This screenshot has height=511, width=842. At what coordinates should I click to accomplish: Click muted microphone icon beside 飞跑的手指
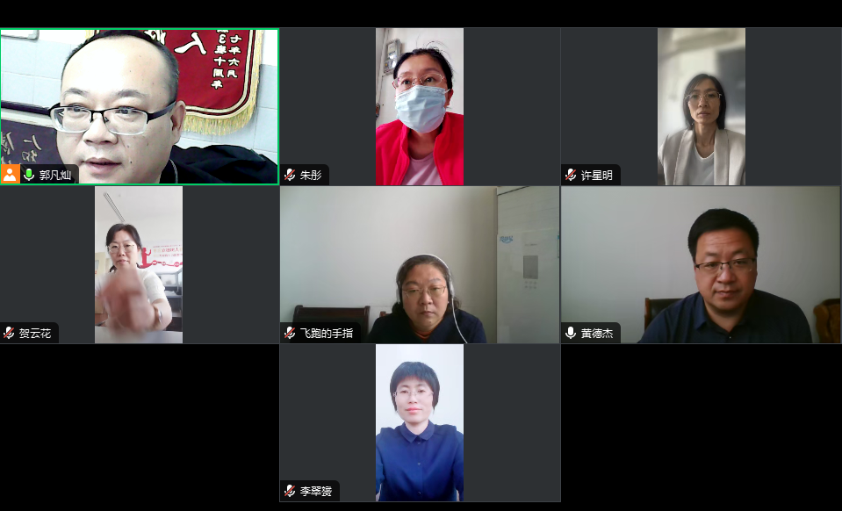coord(290,333)
